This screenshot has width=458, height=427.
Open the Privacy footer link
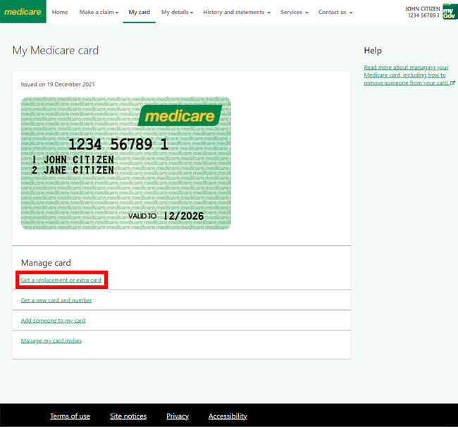(178, 416)
